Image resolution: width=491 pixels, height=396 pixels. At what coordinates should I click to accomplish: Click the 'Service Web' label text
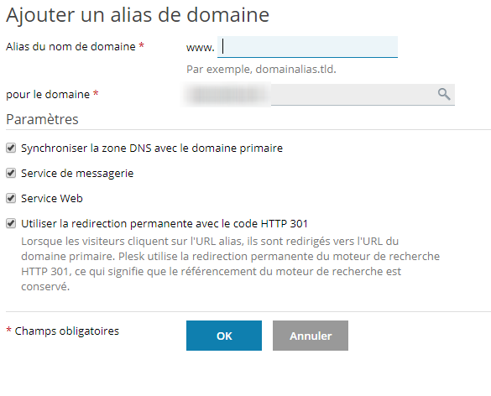click(52, 199)
